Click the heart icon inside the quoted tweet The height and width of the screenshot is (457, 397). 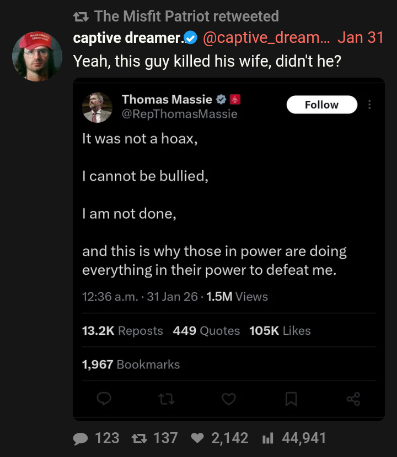[x=229, y=399]
